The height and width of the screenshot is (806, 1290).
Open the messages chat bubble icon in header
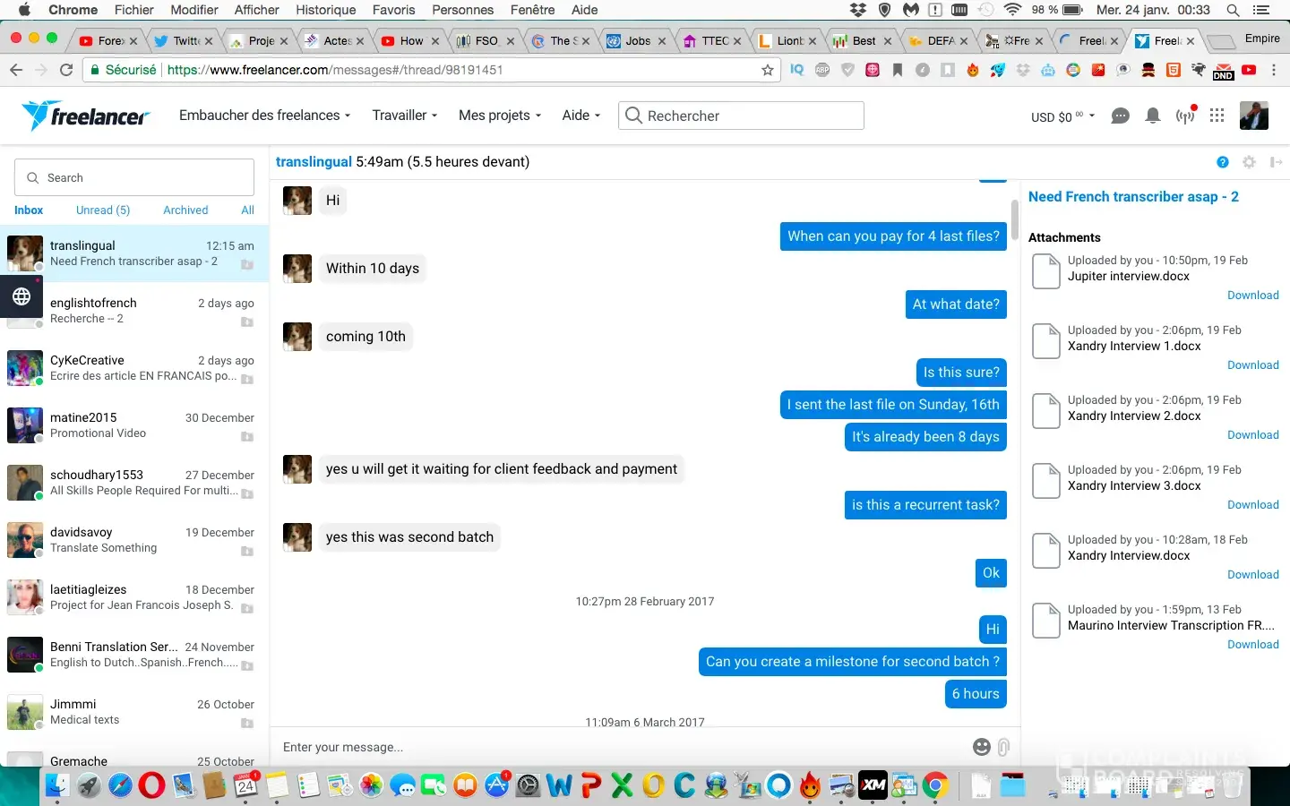point(1120,116)
